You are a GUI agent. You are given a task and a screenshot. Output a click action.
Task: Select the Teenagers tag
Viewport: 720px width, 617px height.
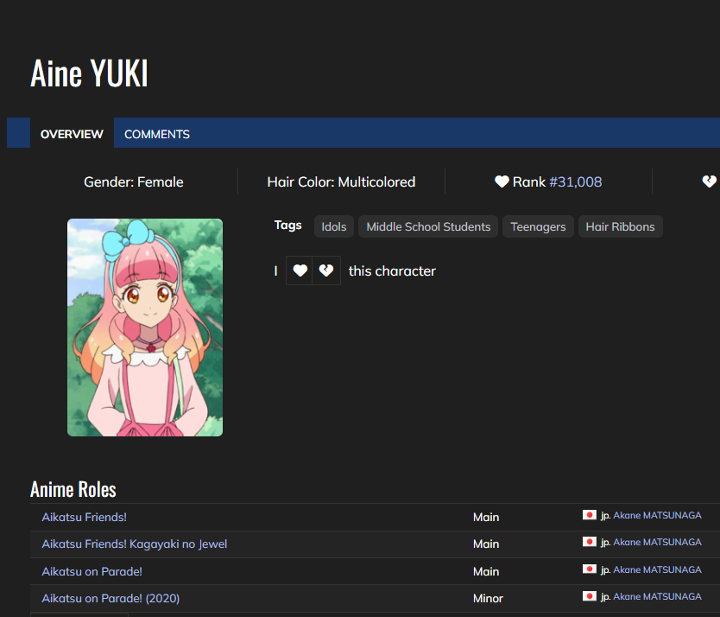point(538,226)
